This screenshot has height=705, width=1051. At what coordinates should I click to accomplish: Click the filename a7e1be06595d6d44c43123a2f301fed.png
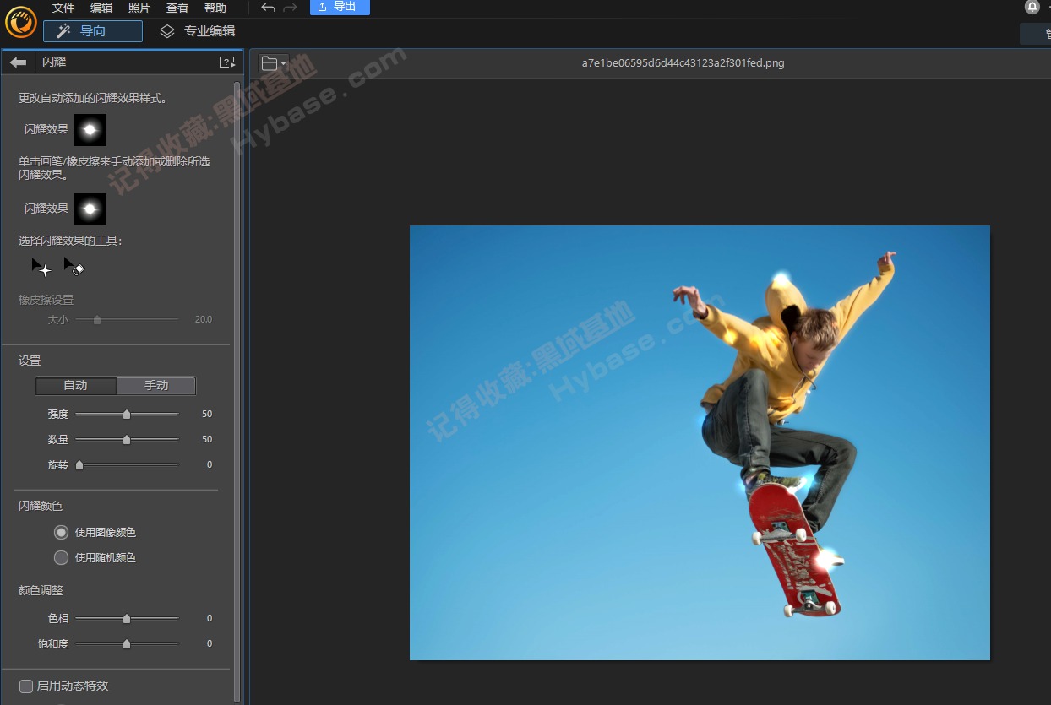(x=682, y=62)
